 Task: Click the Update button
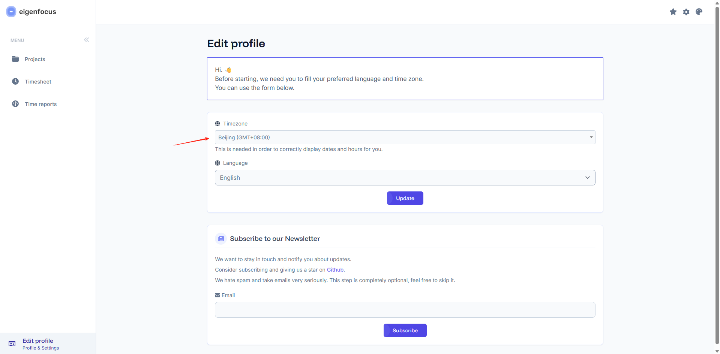[405, 198]
